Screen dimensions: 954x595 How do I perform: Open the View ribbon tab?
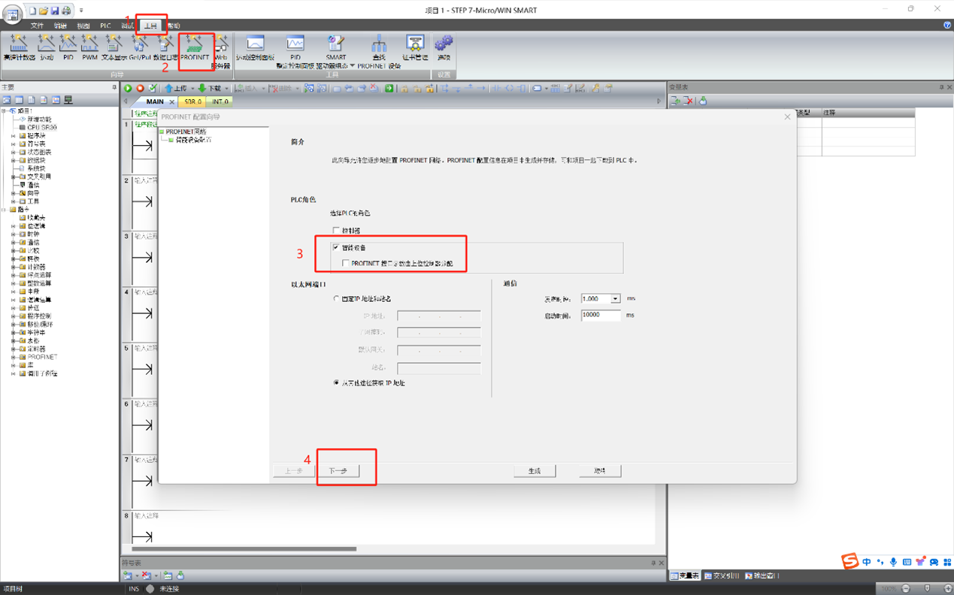click(83, 26)
